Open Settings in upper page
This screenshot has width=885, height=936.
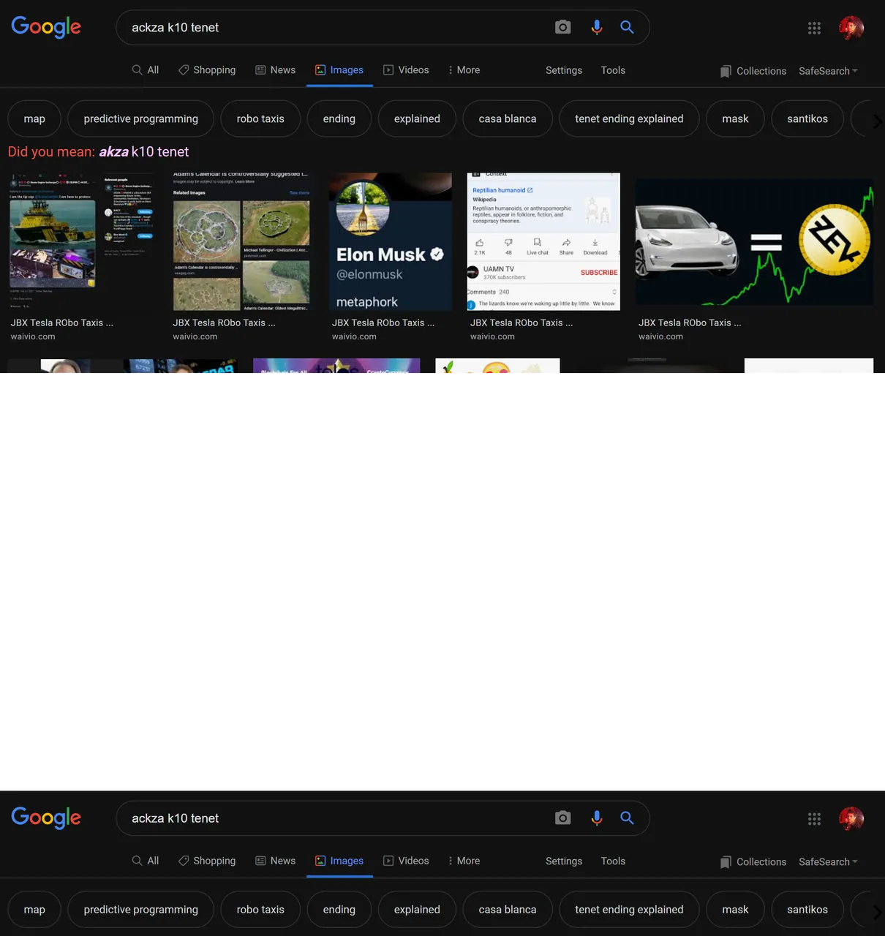564,70
